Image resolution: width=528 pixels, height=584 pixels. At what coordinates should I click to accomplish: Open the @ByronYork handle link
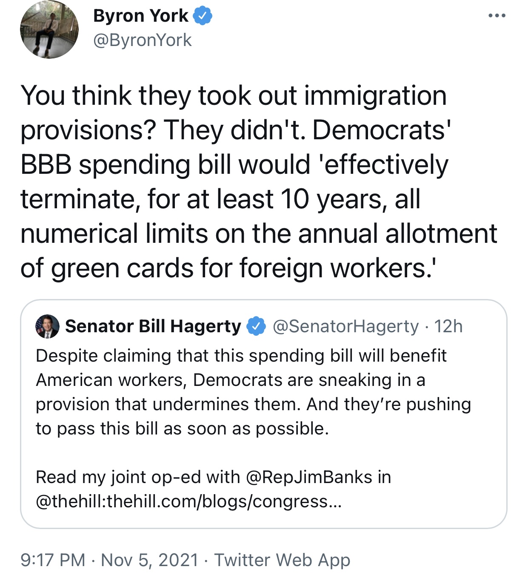coord(142,40)
